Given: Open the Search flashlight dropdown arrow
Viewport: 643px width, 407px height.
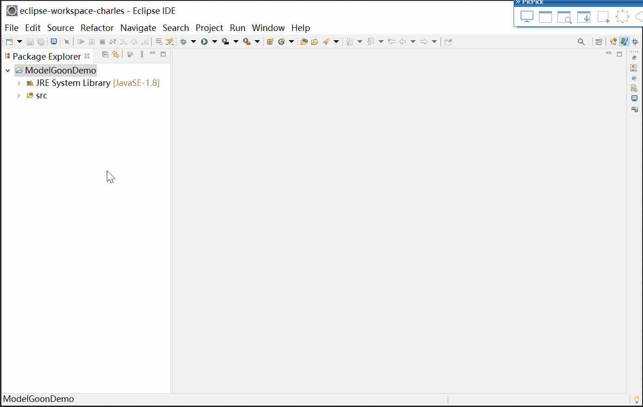Looking at the screenshot, I should (x=336, y=42).
